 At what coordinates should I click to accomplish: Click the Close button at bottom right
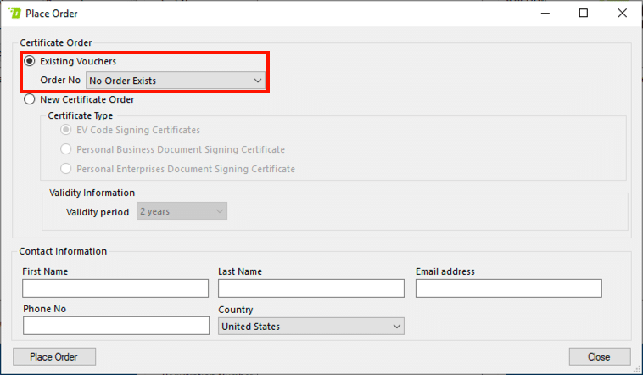(600, 356)
